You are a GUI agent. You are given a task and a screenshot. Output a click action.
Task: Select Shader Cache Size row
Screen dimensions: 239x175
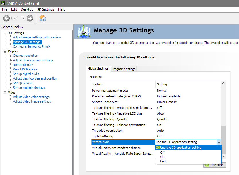[156, 102]
